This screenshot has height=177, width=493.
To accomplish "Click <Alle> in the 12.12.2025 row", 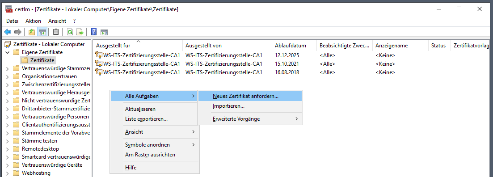I will click(x=327, y=55).
